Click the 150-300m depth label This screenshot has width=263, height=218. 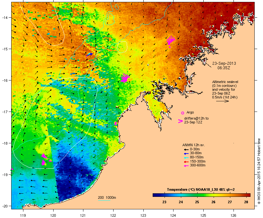pos(198,161)
